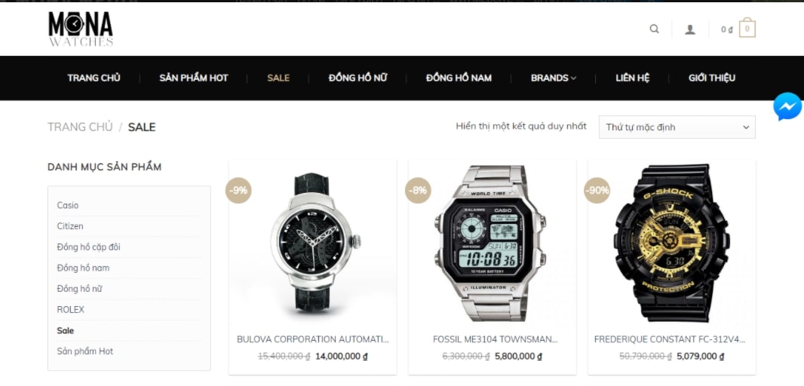Image resolution: width=804 pixels, height=386 pixels.
Task: Open the ROLEX category in sidebar
Action: tap(70, 310)
